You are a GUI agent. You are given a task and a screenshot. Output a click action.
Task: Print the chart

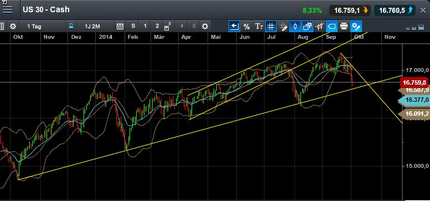[x=344, y=27]
